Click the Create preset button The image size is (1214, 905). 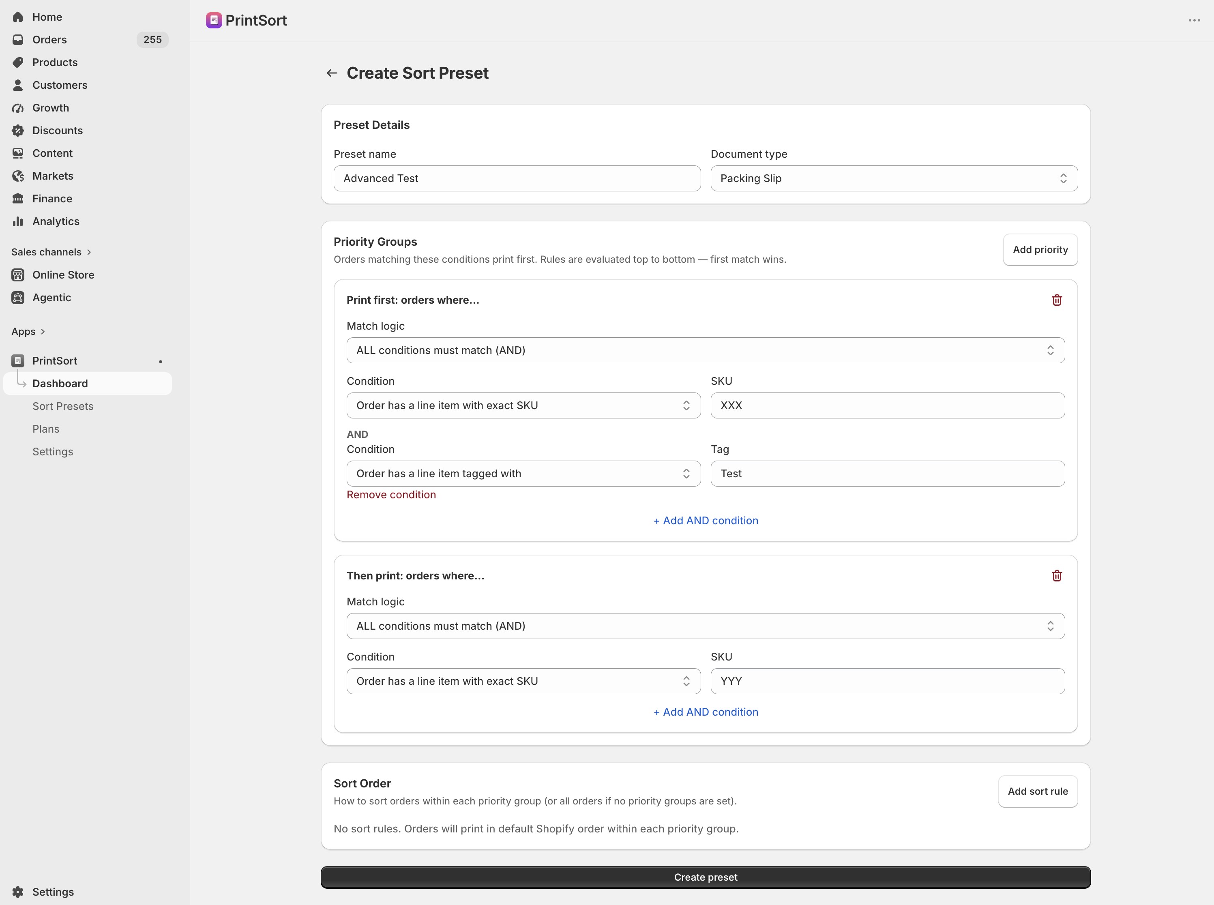click(x=706, y=877)
